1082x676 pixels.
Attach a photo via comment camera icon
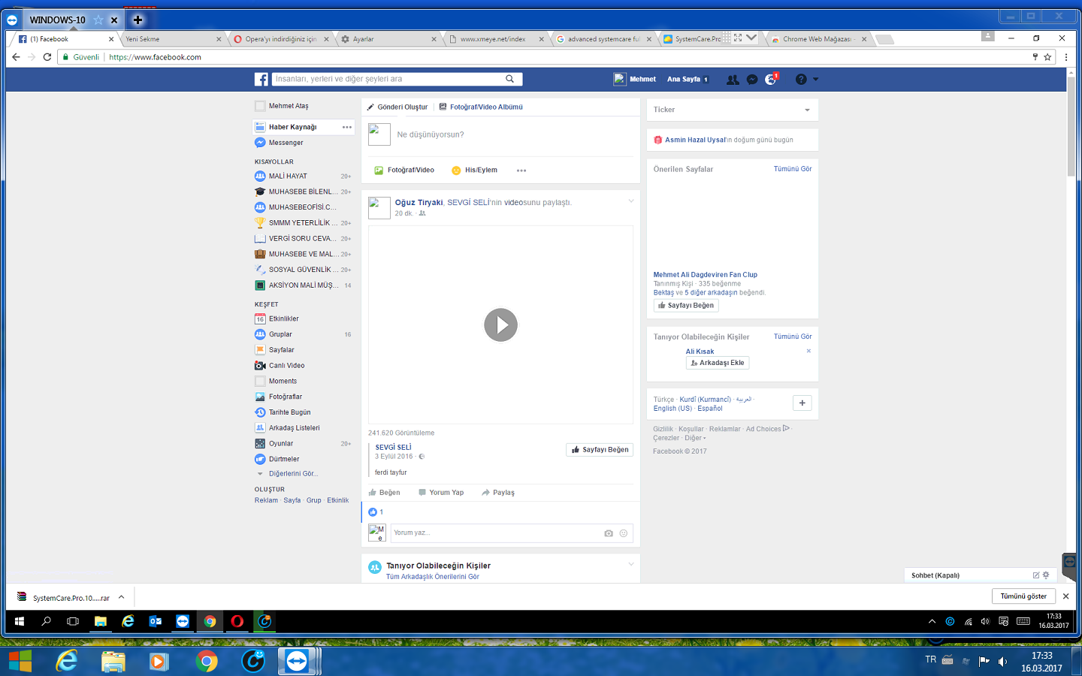(609, 533)
